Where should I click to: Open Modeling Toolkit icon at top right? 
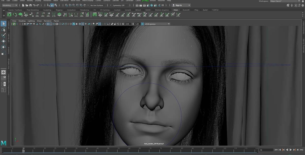point(288,5)
